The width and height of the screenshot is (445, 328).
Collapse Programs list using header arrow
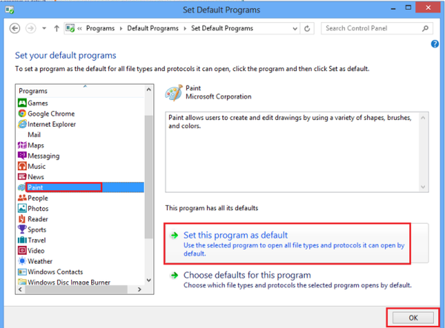point(85,86)
